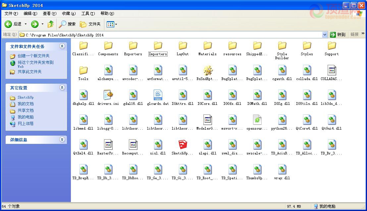This screenshot has width=367, height=211.
Task: Click the Back navigation button
Action: click(x=13, y=24)
